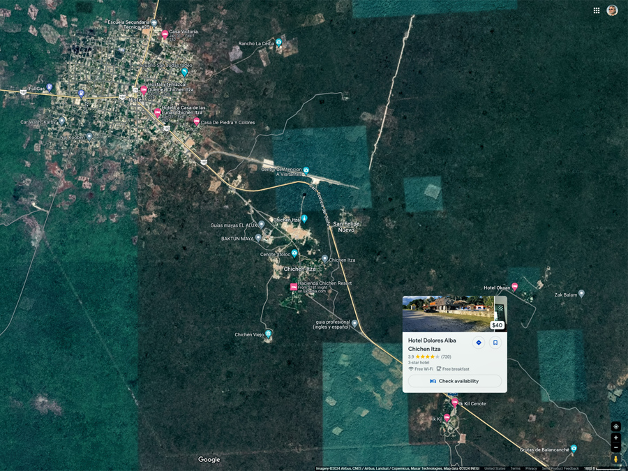628x471 pixels.
Task: Open the Hotel Dolores Alba Chichen Itza title
Action: 432,345
